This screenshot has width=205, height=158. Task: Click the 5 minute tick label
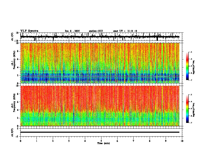(101, 141)
